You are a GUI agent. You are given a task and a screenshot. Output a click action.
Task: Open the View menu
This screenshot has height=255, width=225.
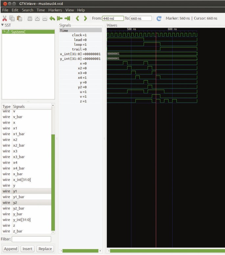(x=70, y=10)
